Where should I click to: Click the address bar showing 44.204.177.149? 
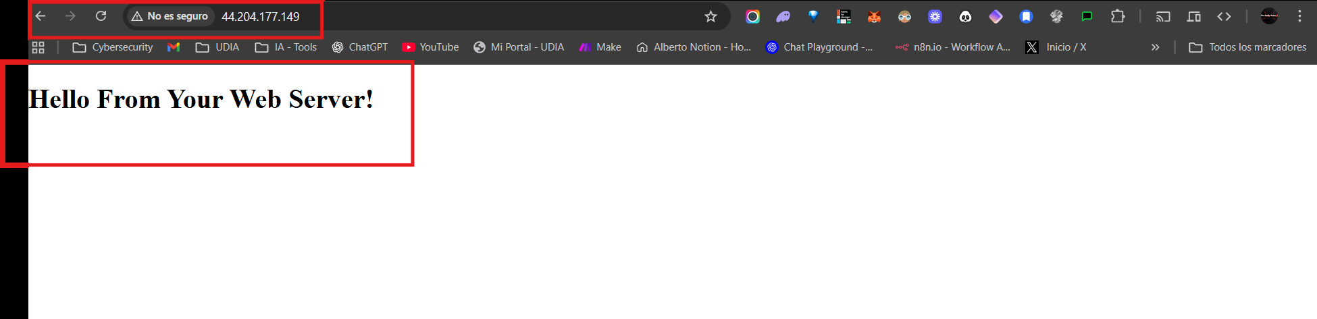pyautogui.click(x=261, y=17)
